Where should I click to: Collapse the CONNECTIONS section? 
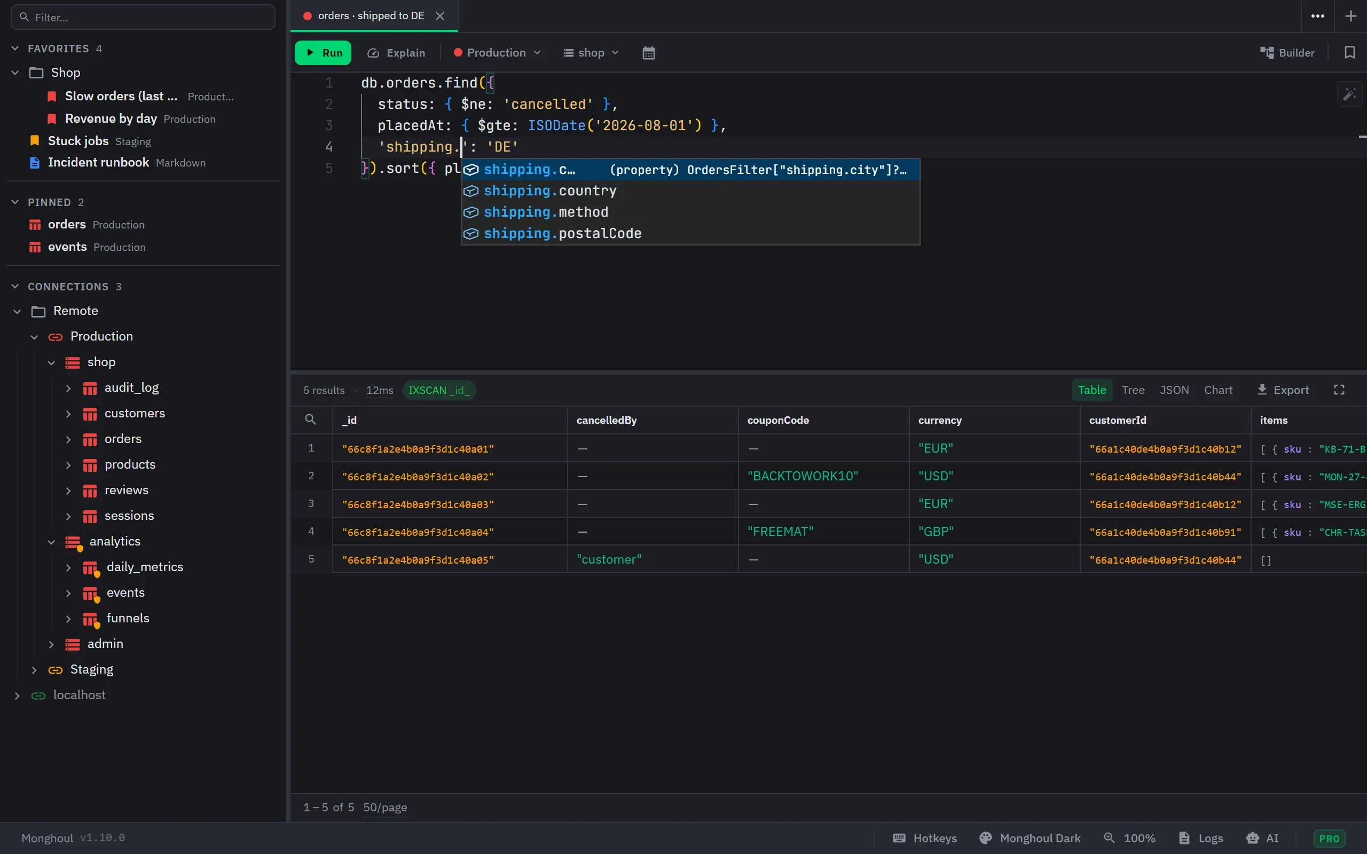click(x=15, y=287)
